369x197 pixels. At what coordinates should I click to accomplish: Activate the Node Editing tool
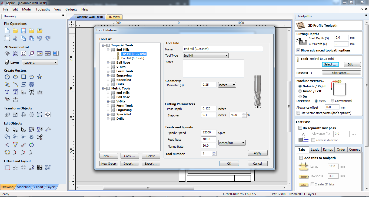pos(15,130)
